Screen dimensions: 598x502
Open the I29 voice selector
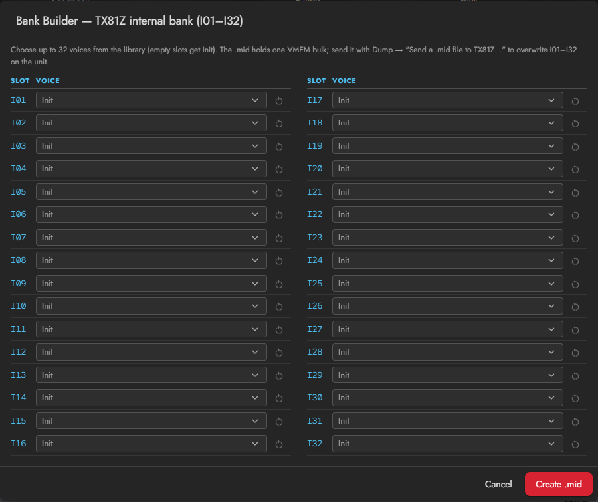point(447,375)
